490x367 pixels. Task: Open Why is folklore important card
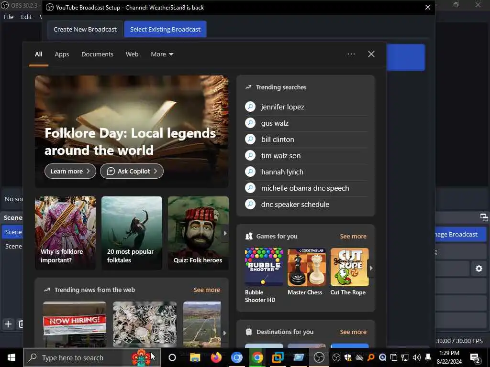point(65,233)
